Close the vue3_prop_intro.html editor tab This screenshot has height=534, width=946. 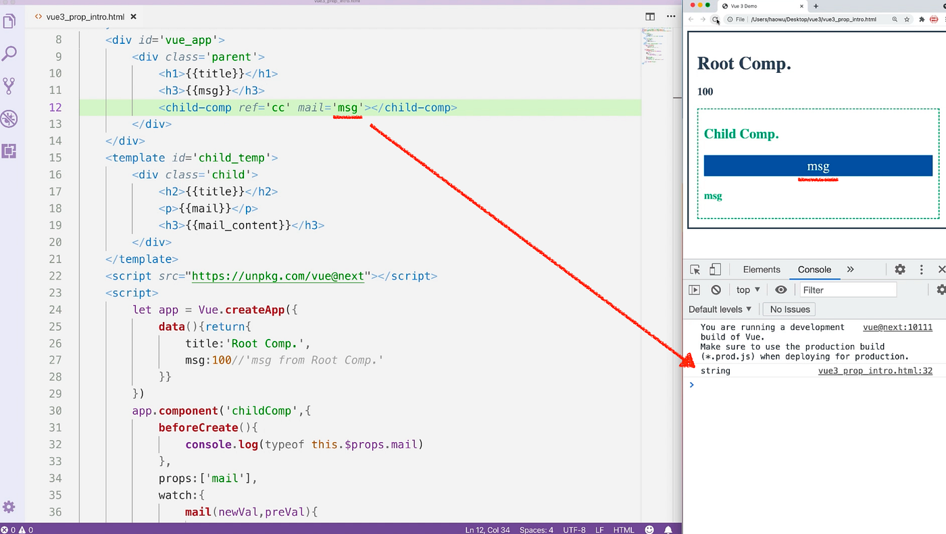coord(132,16)
